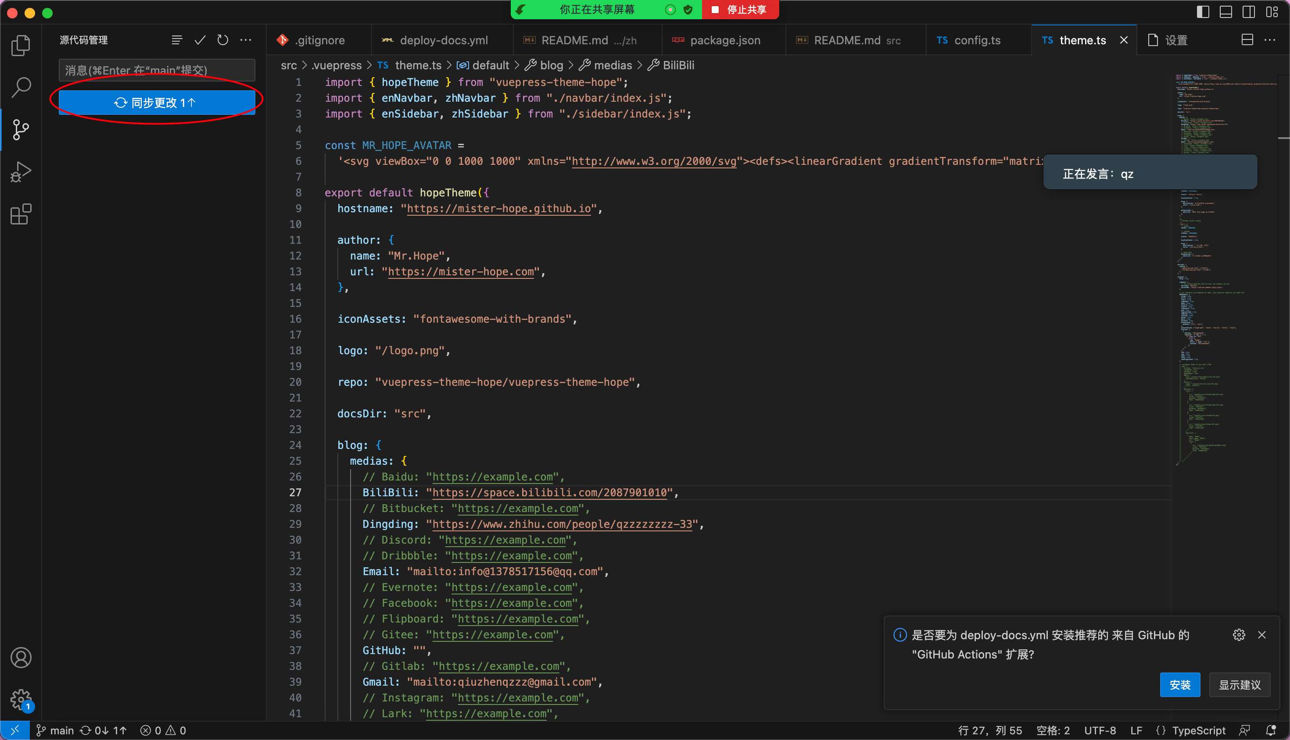
Task: Click the shield icon in sharing bar
Action: 688,10
